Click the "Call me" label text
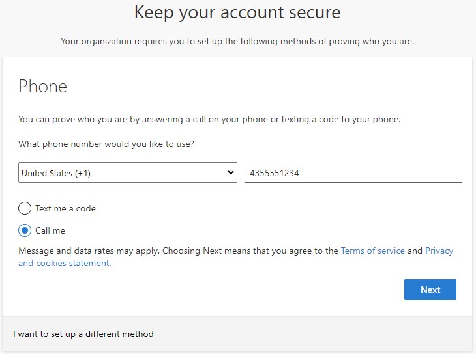Image resolution: width=476 pixels, height=354 pixels. click(50, 230)
